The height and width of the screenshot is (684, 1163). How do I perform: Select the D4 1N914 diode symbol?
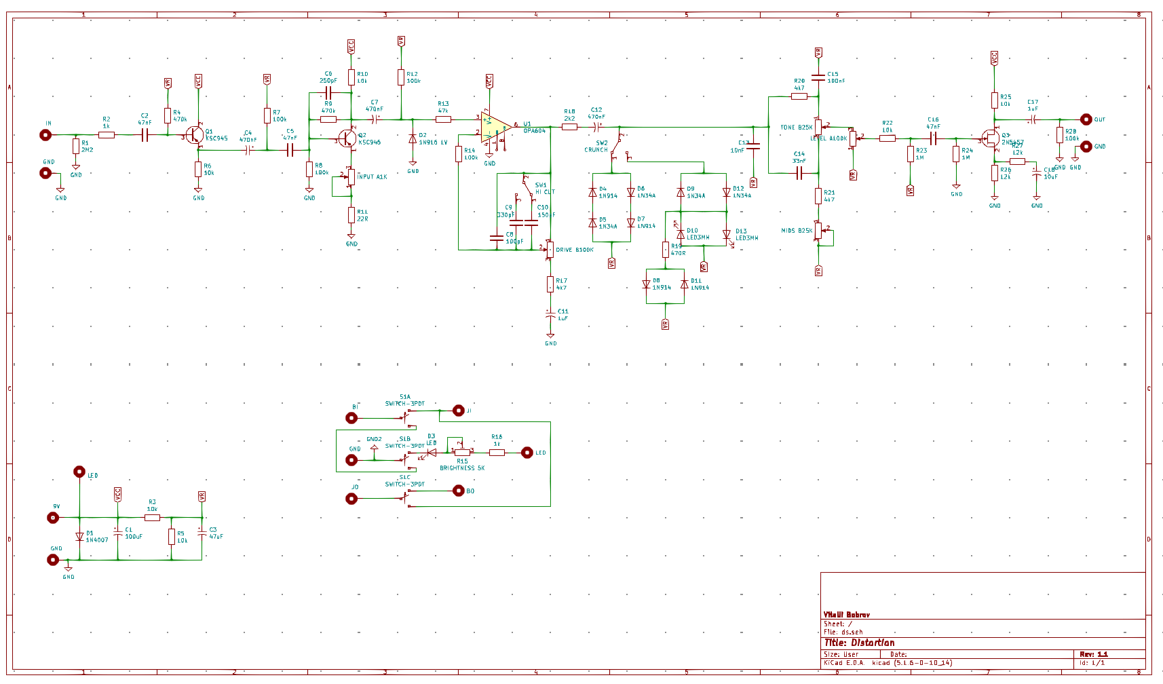[592, 193]
